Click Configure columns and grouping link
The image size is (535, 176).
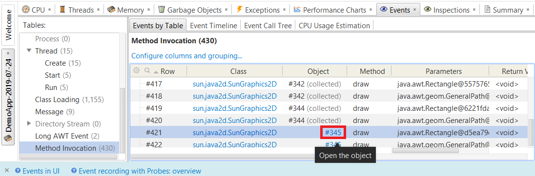(187, 56)
